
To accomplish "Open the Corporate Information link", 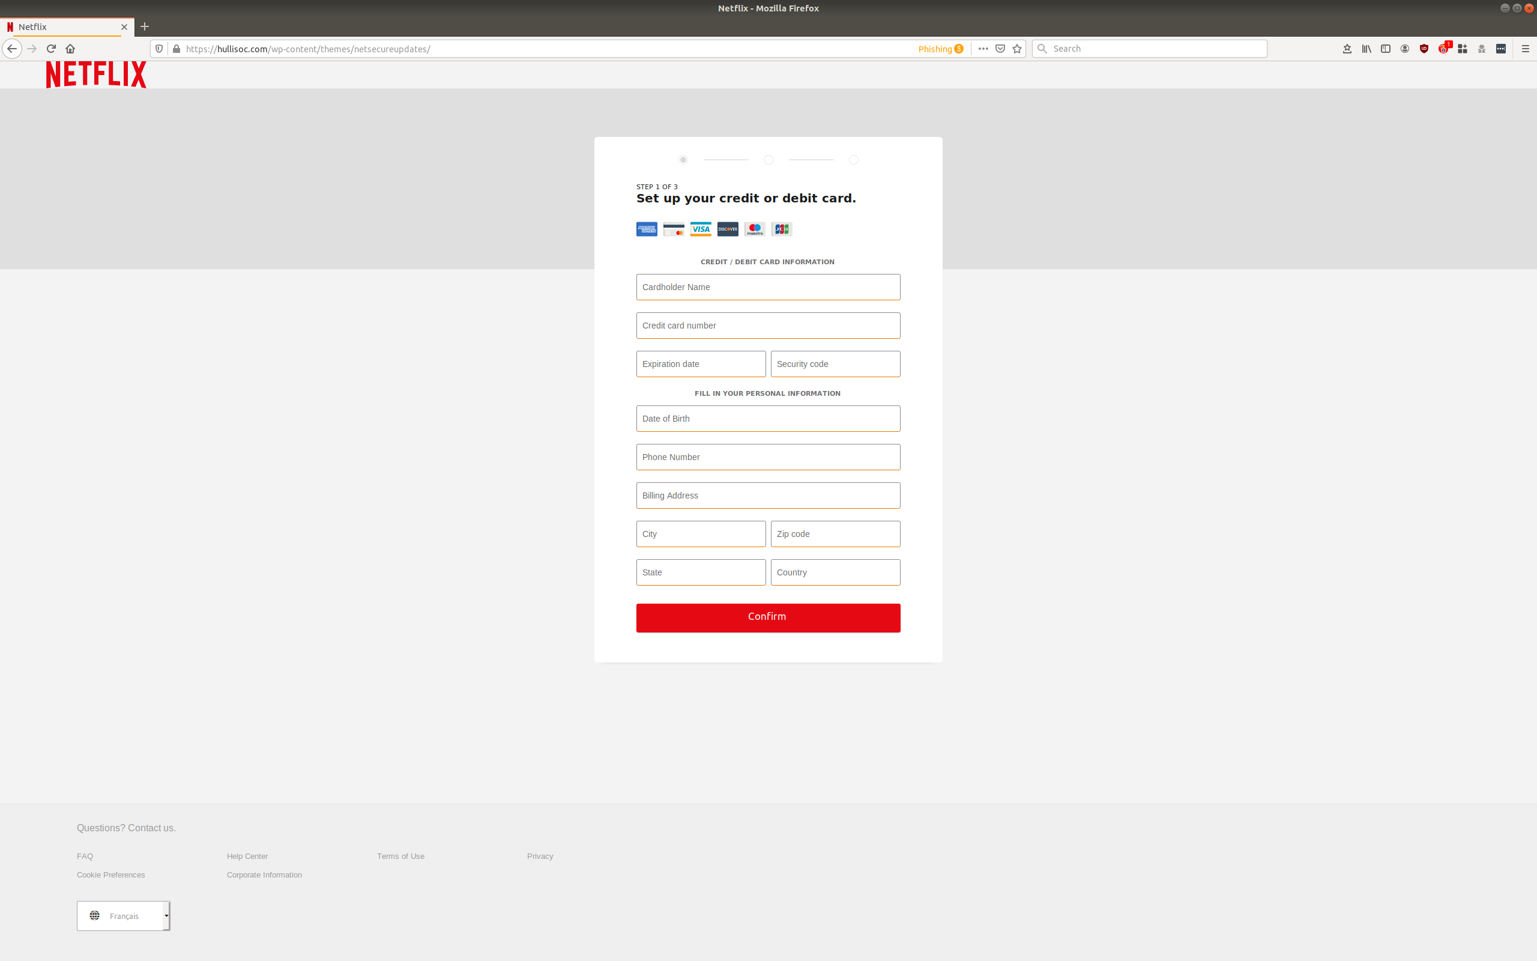I will [x=264, y=875].
